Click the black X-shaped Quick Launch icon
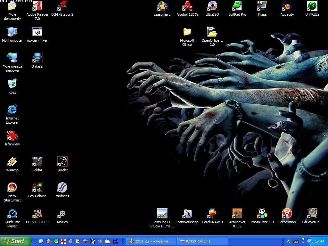328x246 pixels. (x=93, y=241)
